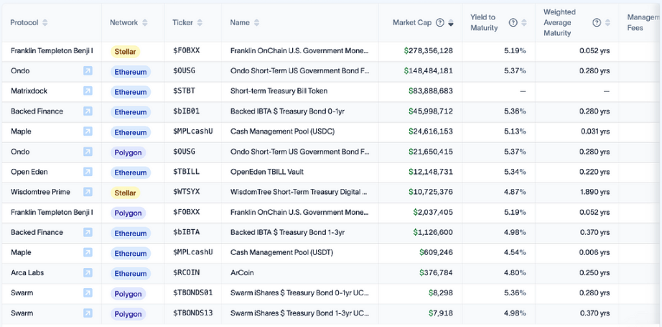662x327 pixels.
Task: Open link icon in Backed Finance $bIBTA row
Action: (88, 232)
